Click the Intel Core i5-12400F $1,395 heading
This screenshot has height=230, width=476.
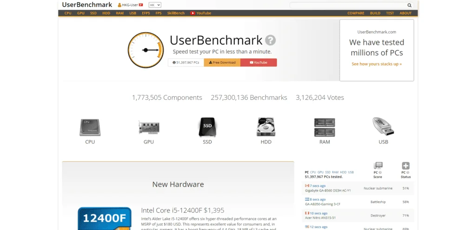coord(183,210)
